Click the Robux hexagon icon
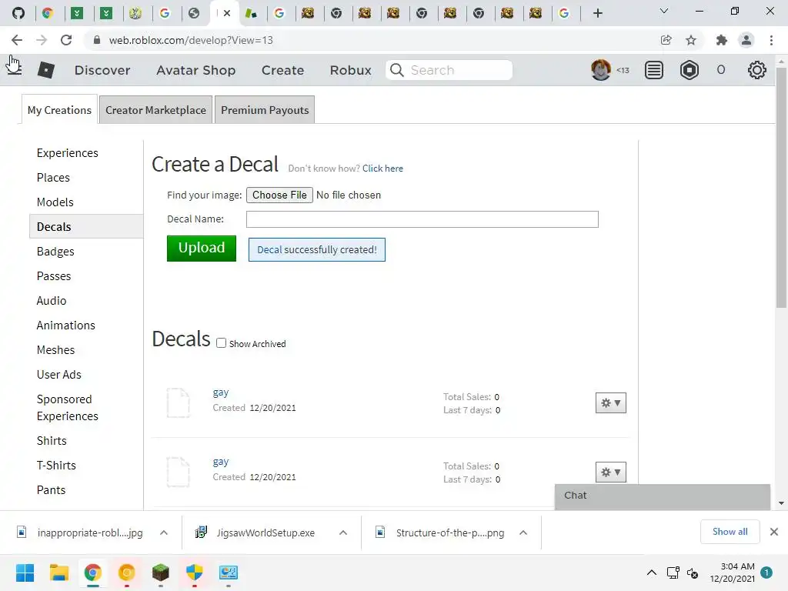This screenshot has width=788, height=591. pyautogui.click(x=689, y=70)
